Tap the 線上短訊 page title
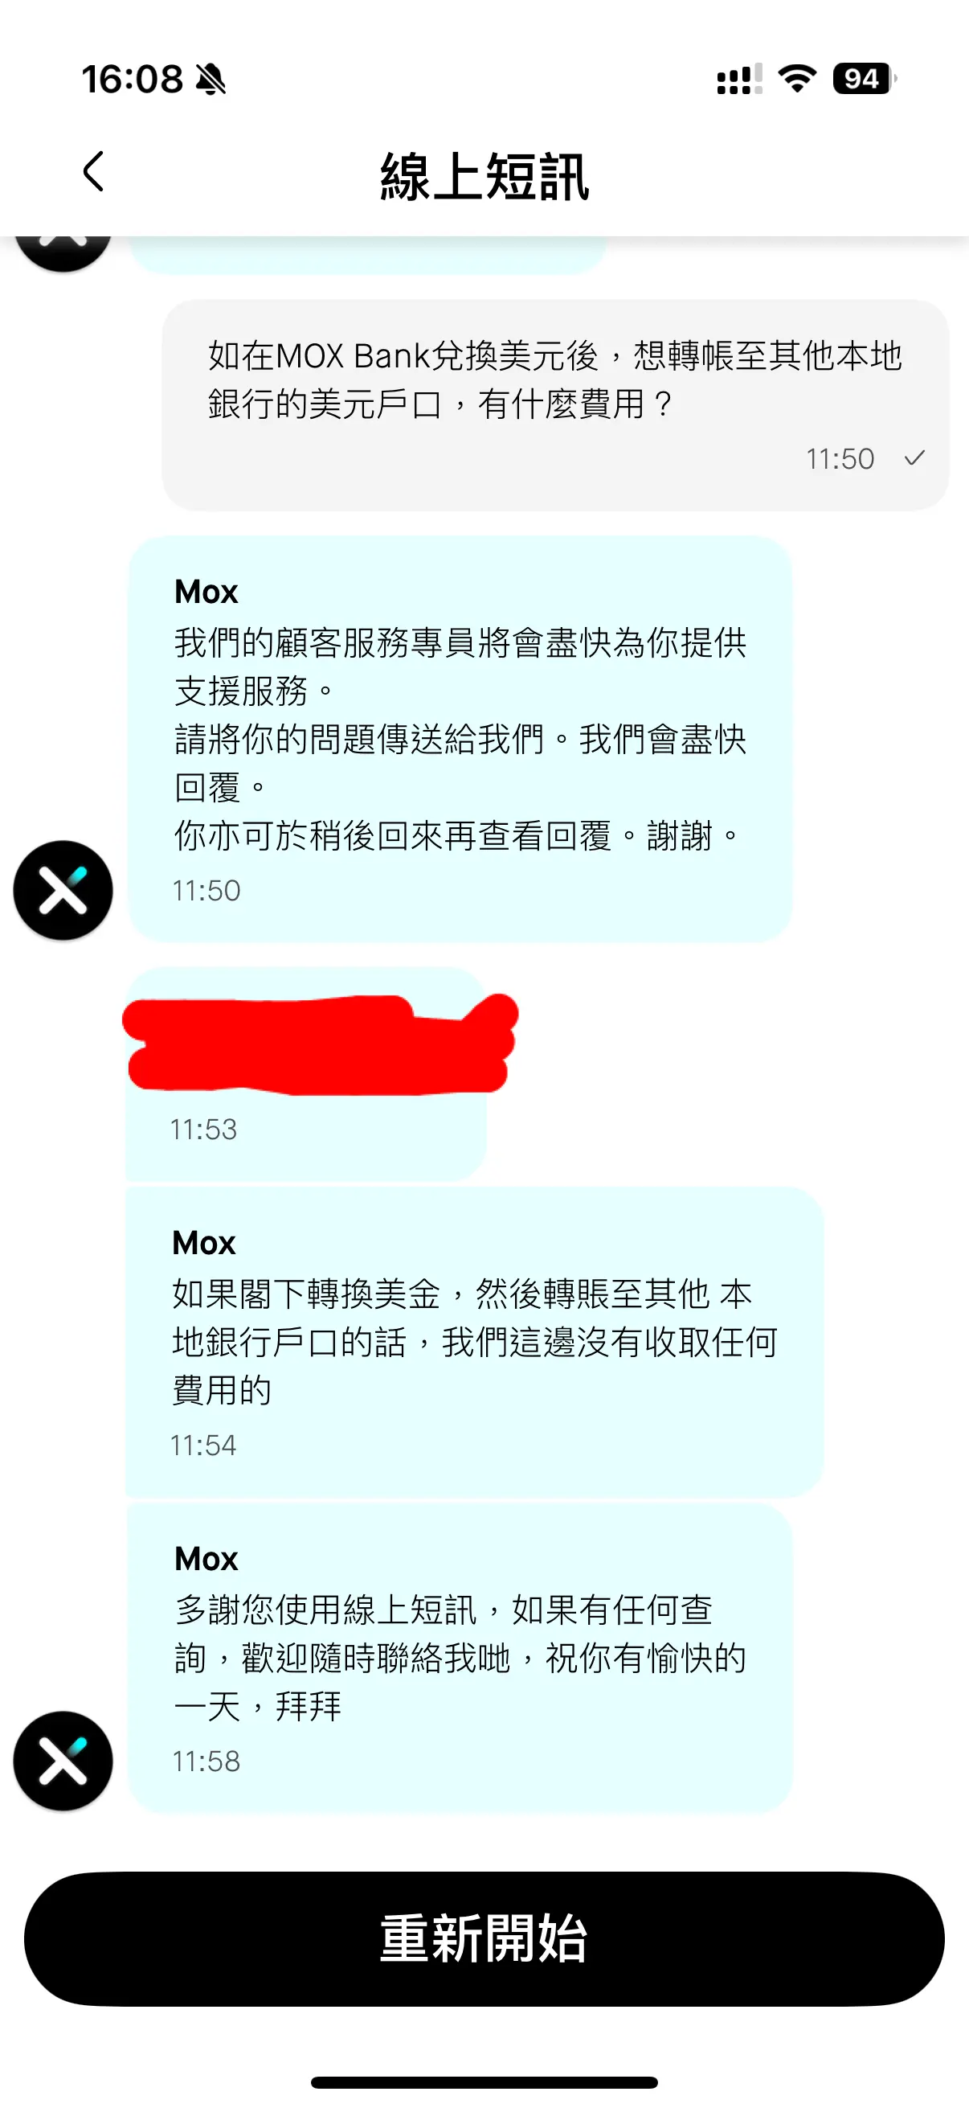This screenshot has height=2108, width=969. (484, 175)
